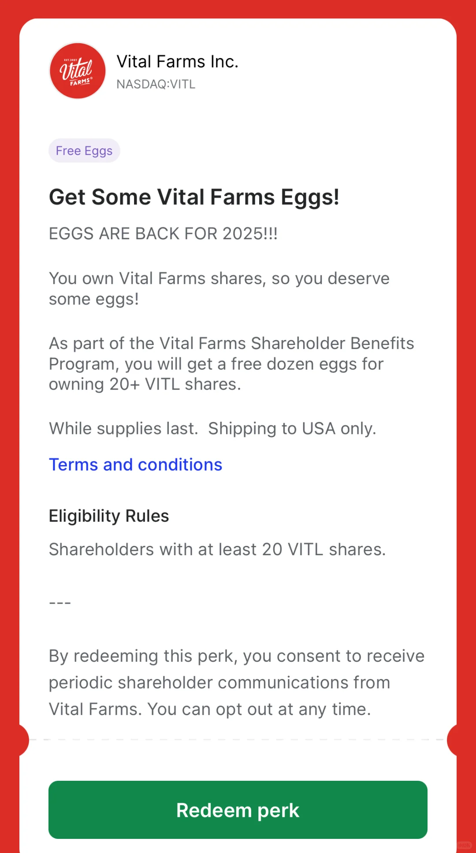Click the Shareholder Benefits Program paragraph
Image resolution: width=476 pixels, height=853 pixels.
point(231,363)
